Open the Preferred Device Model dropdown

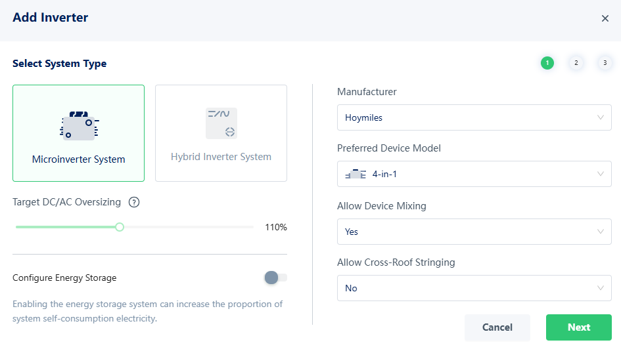click(474, 174)
